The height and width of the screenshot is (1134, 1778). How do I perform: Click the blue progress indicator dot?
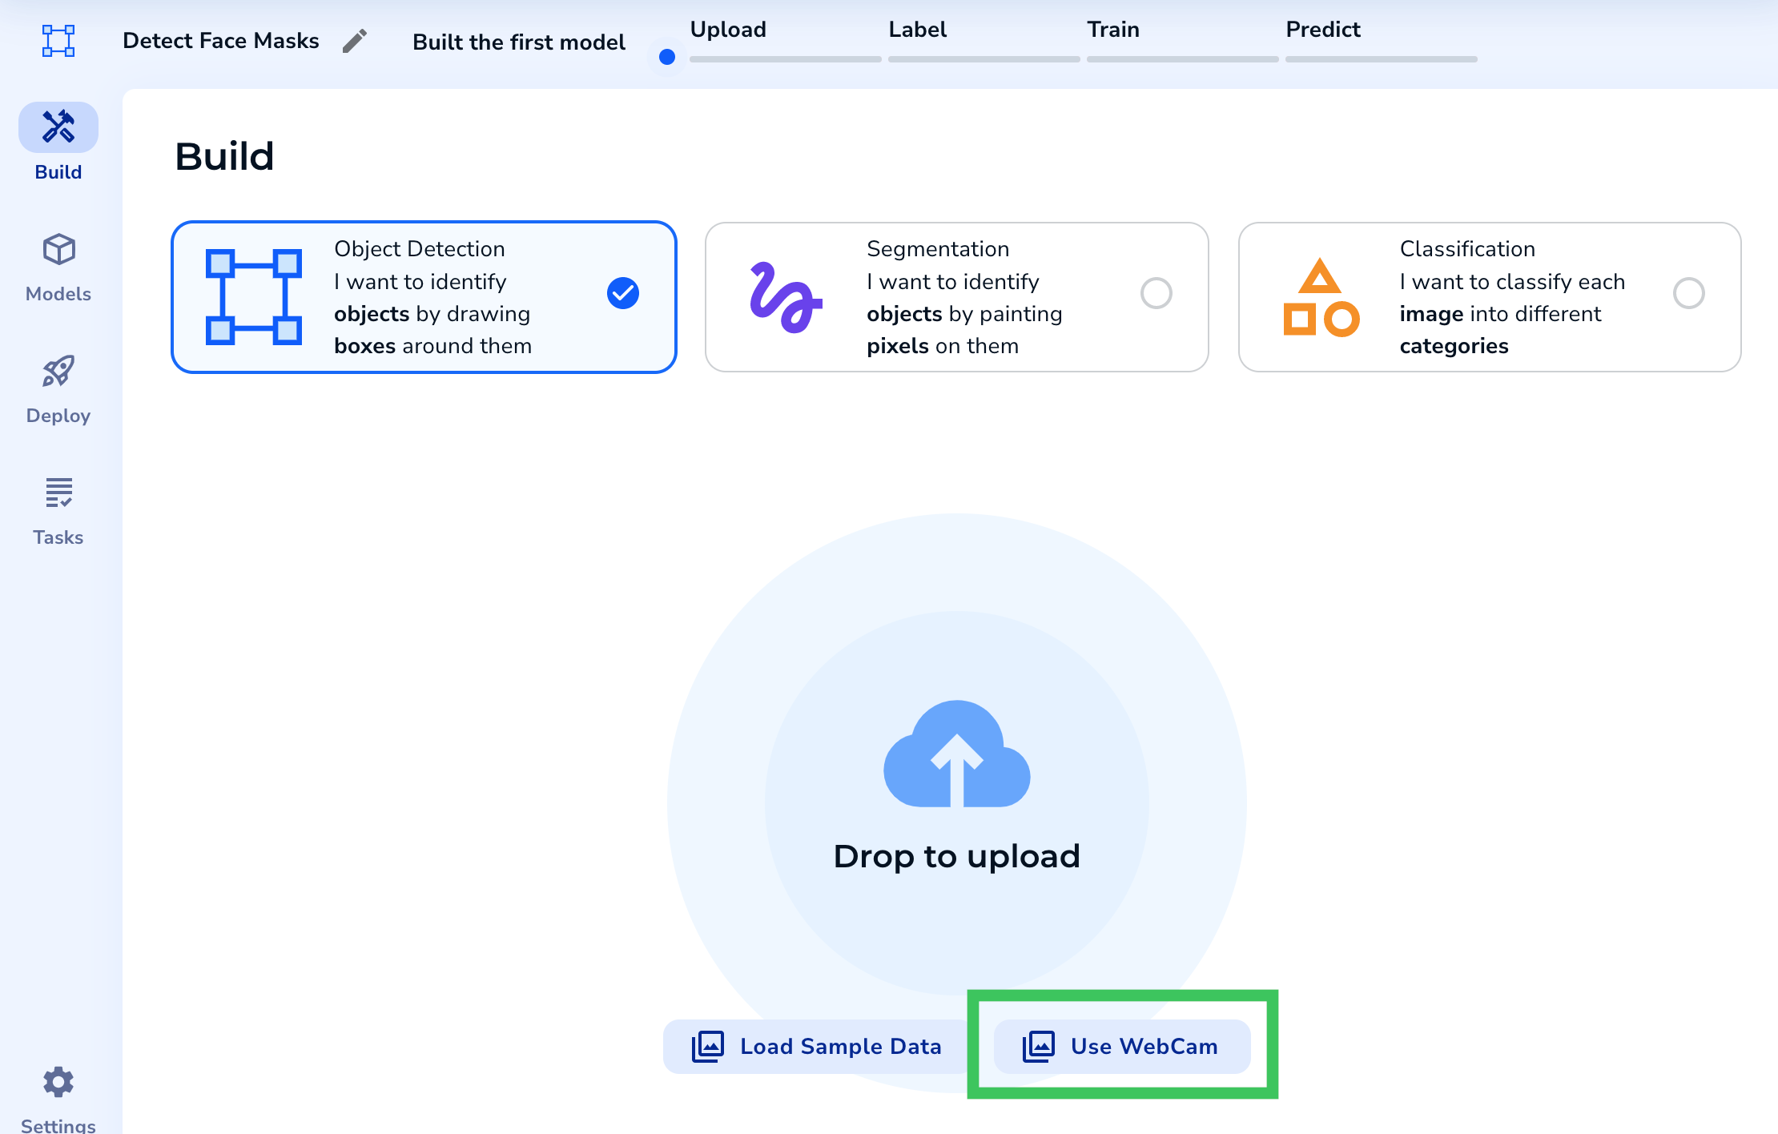[667, 57]
